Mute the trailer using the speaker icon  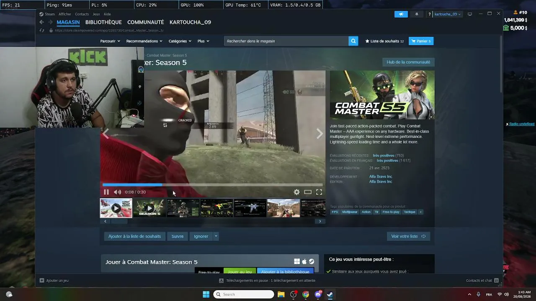[x=117, y=192]
